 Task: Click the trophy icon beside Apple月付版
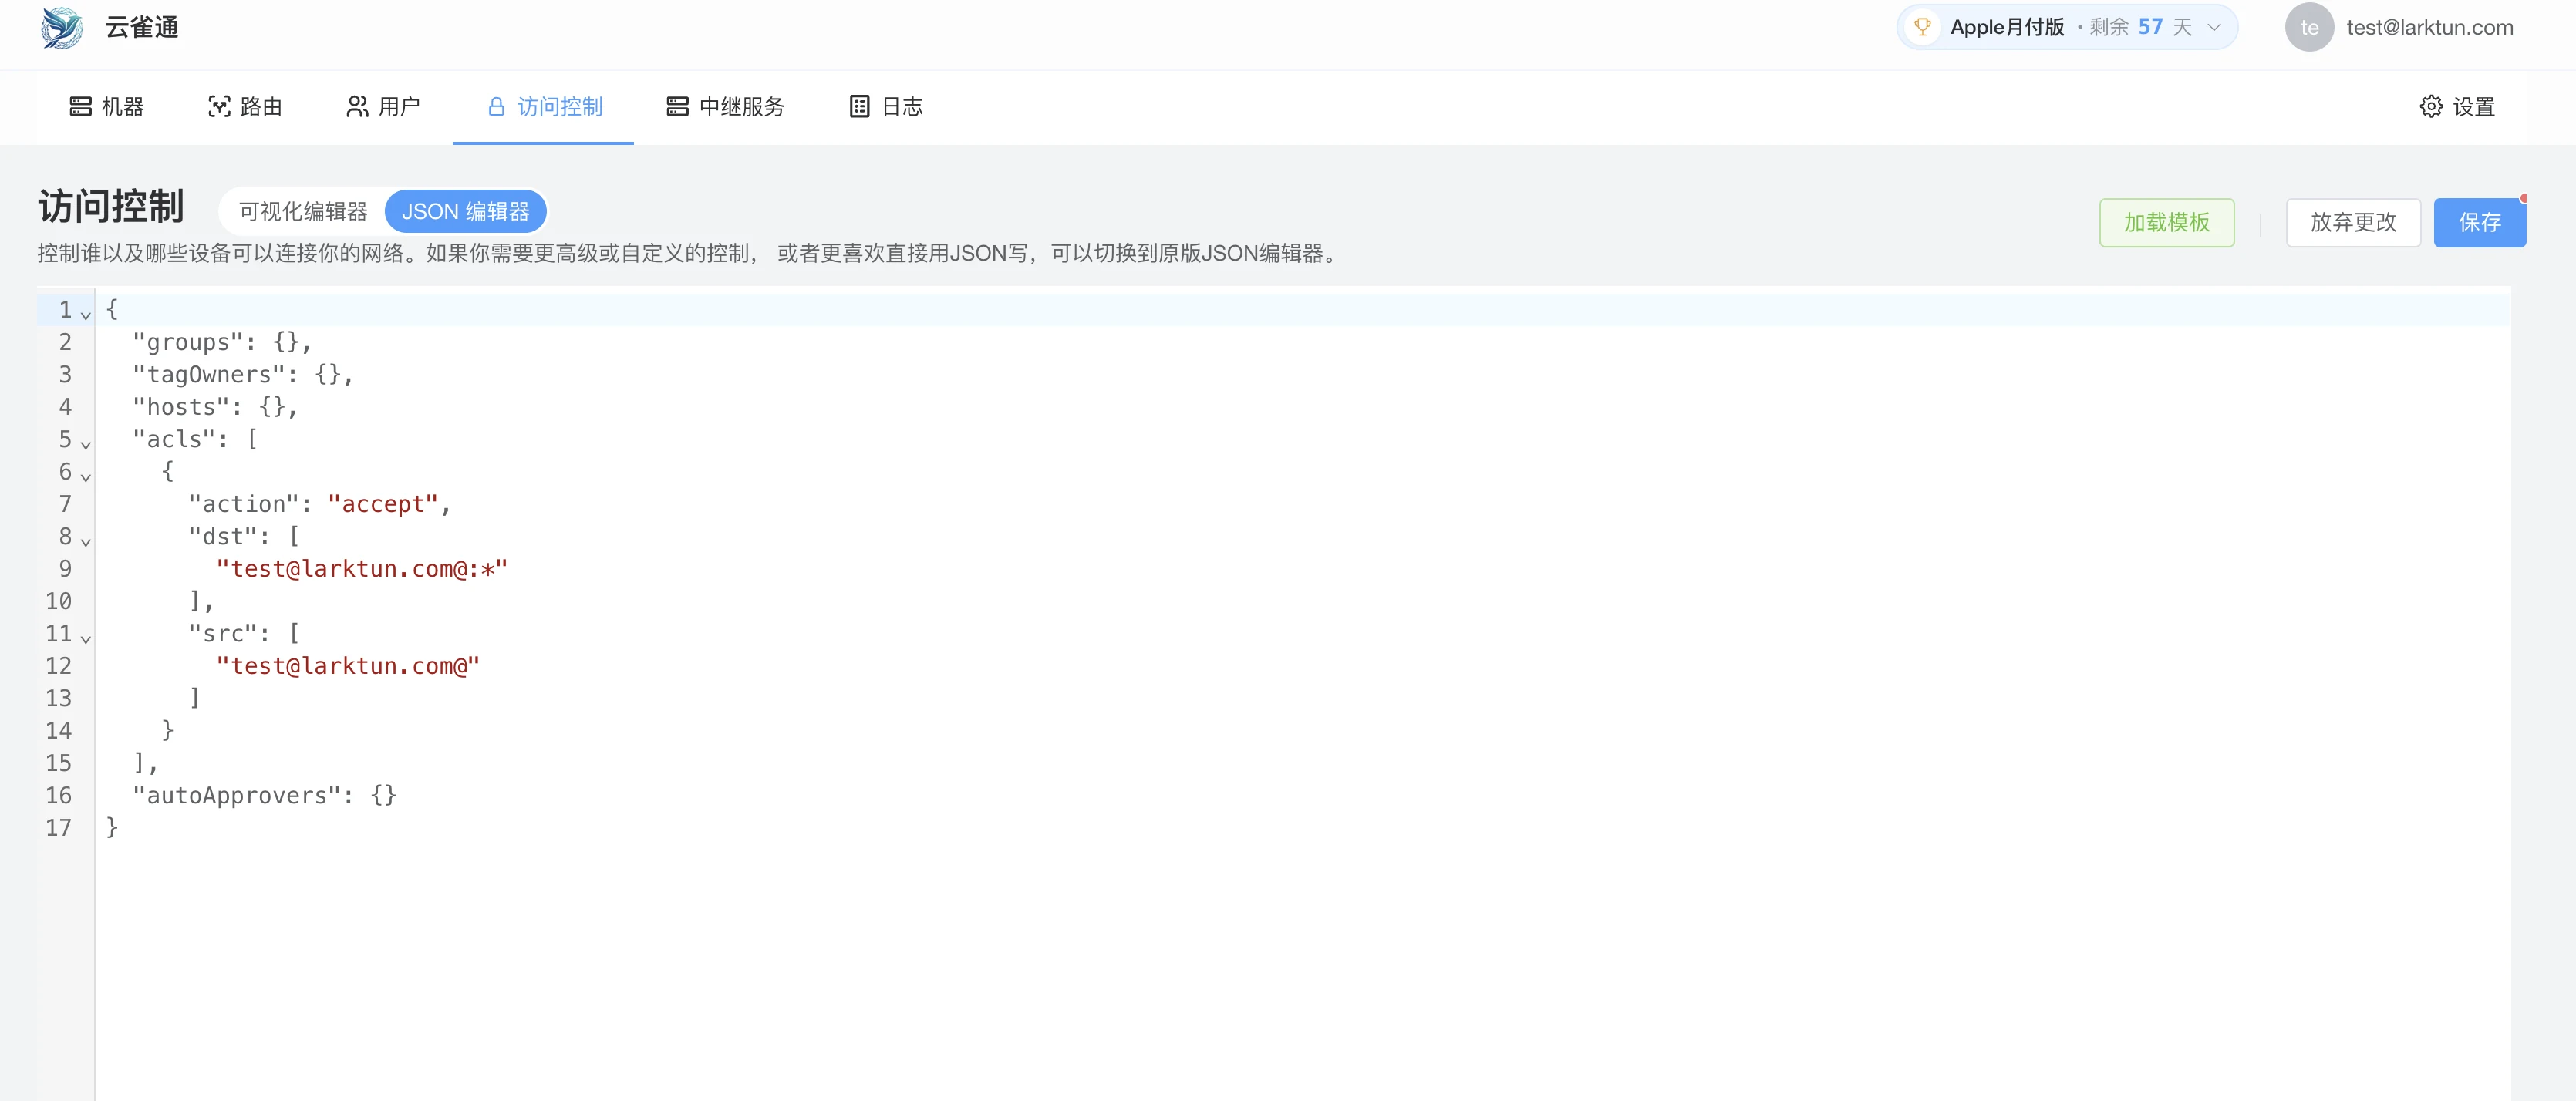[x=1922, y=27]
